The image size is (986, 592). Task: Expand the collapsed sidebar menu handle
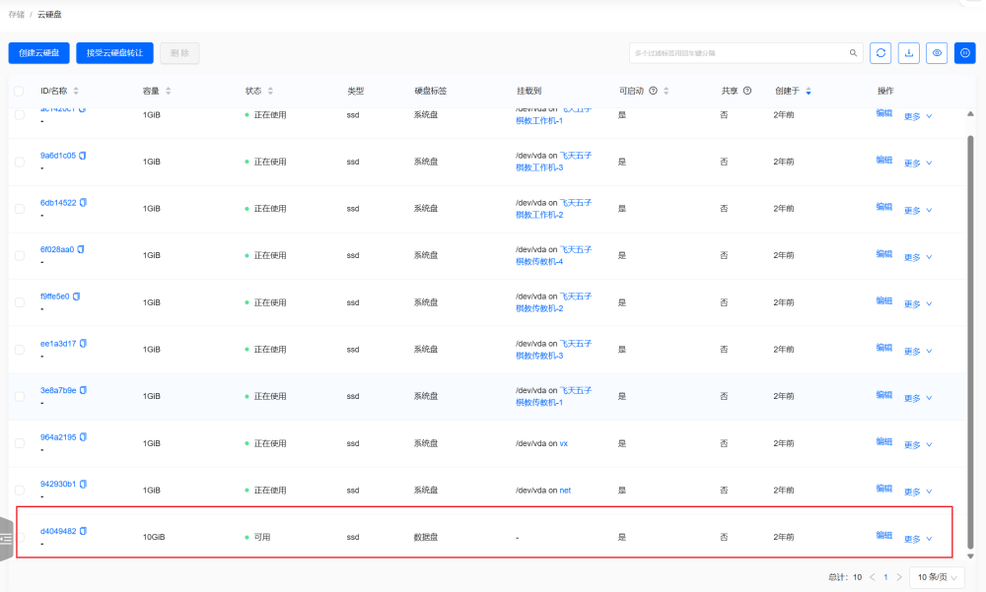[x=7, y=539]
